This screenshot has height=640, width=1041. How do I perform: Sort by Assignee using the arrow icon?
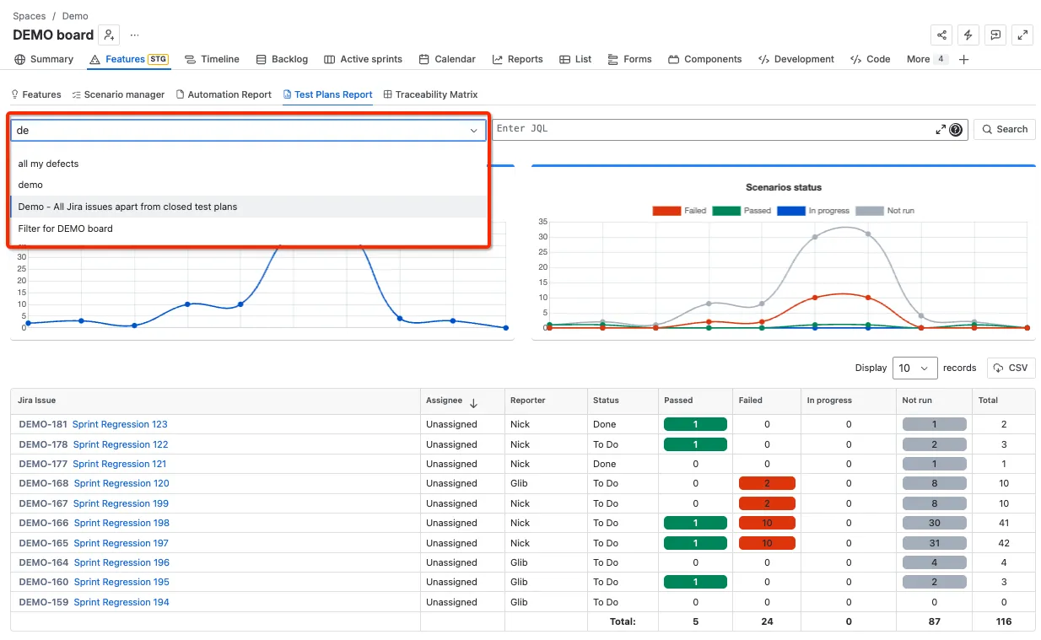[x=473, y=403]
